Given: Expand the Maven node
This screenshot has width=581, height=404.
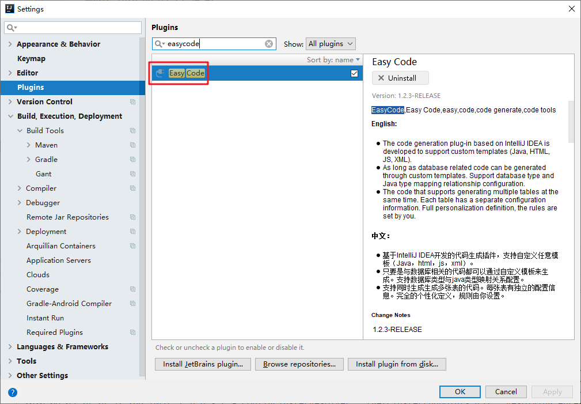Looking at the screenshot, I should 29,145.
